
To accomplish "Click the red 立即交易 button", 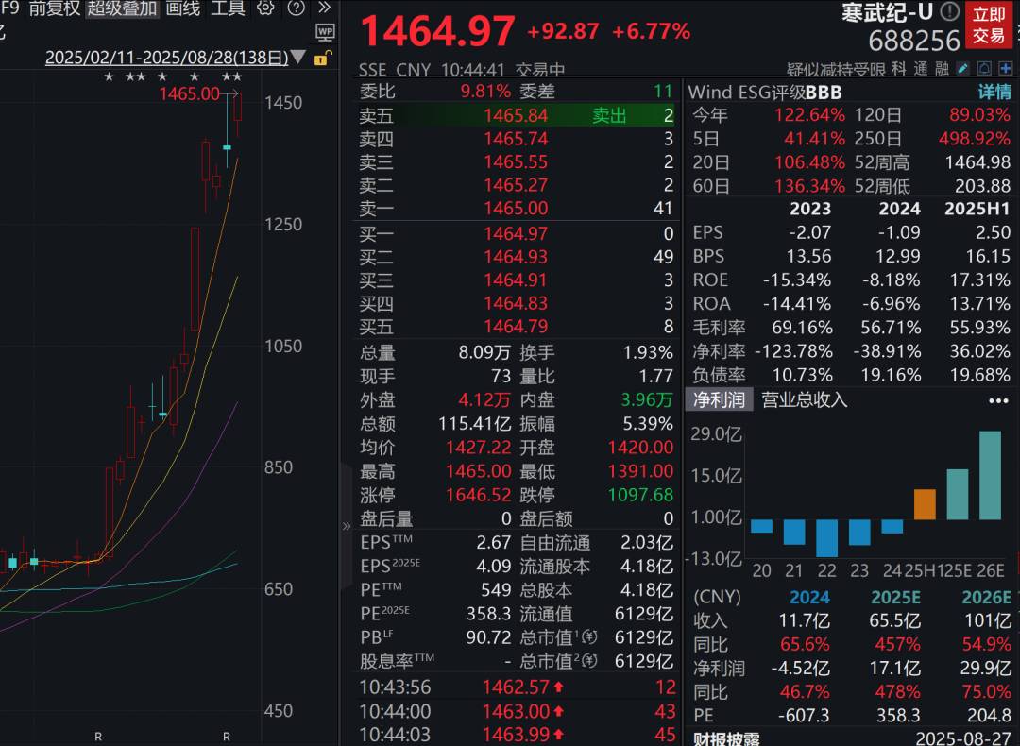I will [x=989, y=25].
